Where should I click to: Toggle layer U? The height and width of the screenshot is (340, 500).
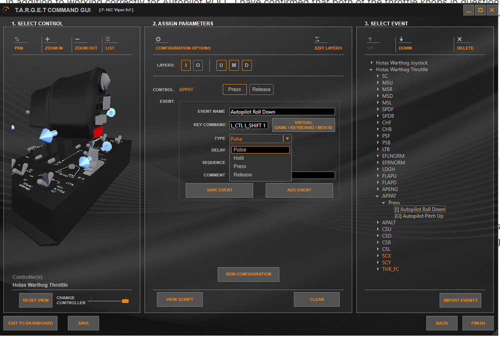221,65
